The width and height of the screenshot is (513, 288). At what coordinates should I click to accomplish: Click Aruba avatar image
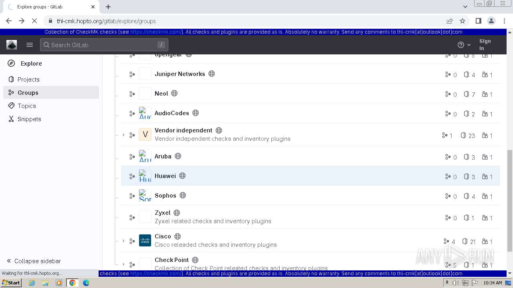tap(145, 156)
